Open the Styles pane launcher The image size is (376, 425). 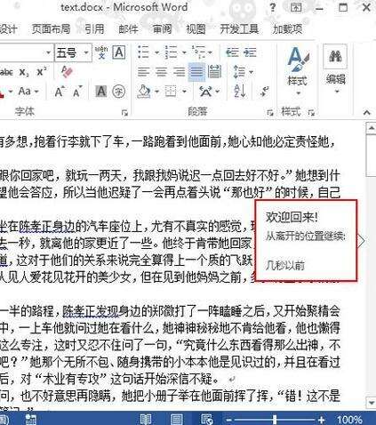[311, 113]
